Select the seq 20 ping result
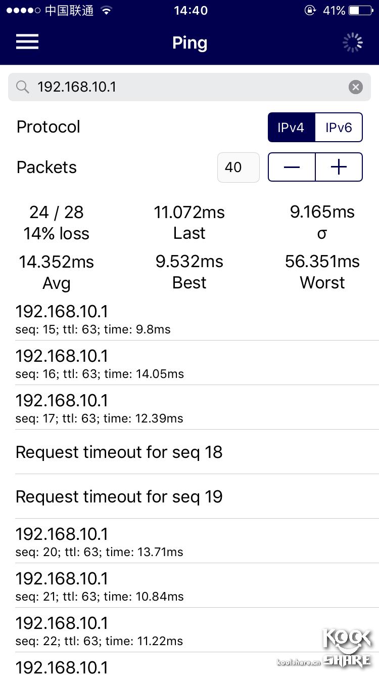This screenshot has height=675, width=379. click(x=189, y=541)
